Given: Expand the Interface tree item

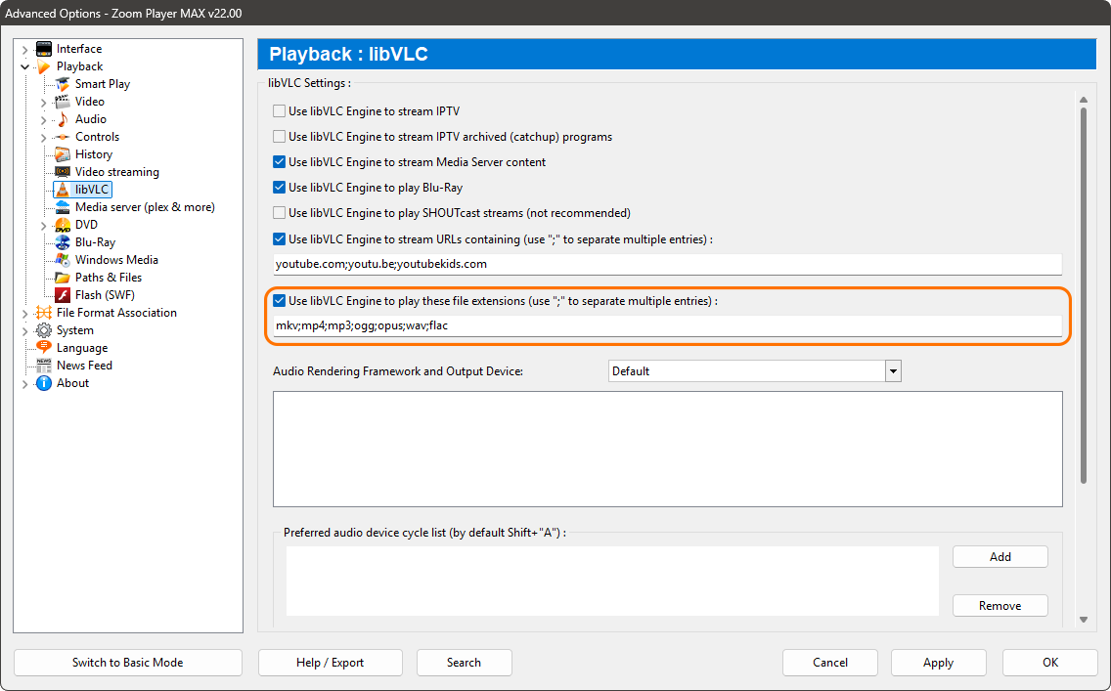Looking at the screenshot, I should [x=23, y=48].
